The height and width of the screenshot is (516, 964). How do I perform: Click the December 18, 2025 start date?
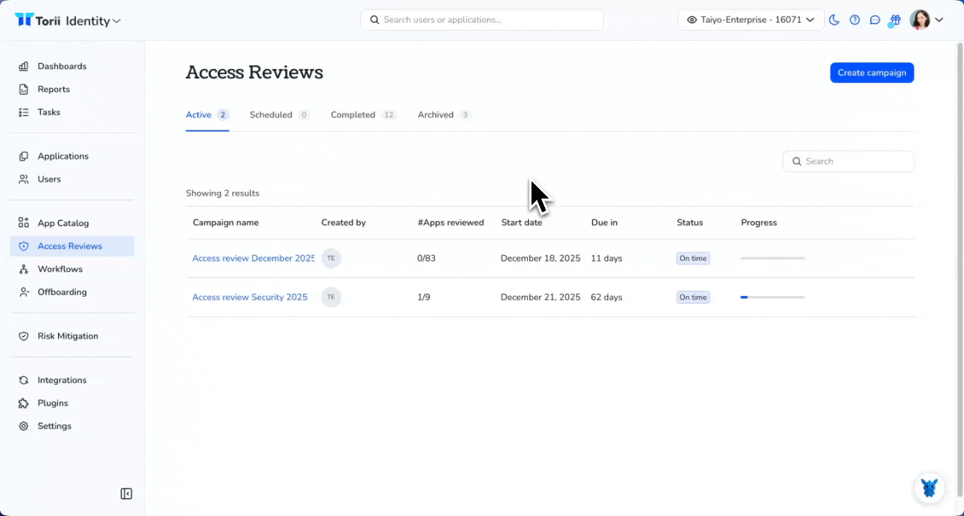(540, 258)
